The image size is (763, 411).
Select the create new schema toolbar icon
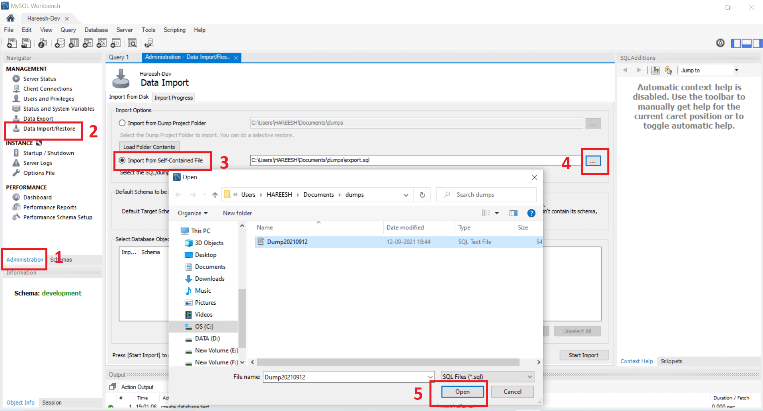point(60,43)
